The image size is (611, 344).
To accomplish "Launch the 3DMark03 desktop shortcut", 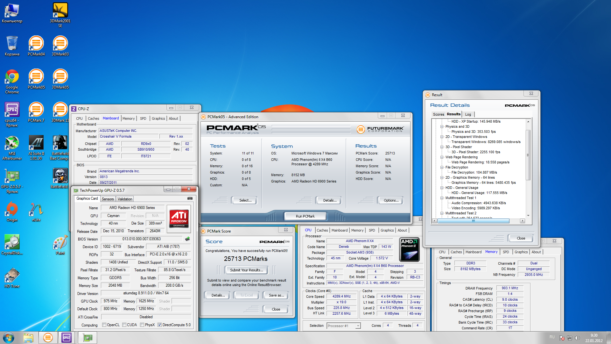I will pyautogui.click(x=60, y=46).
